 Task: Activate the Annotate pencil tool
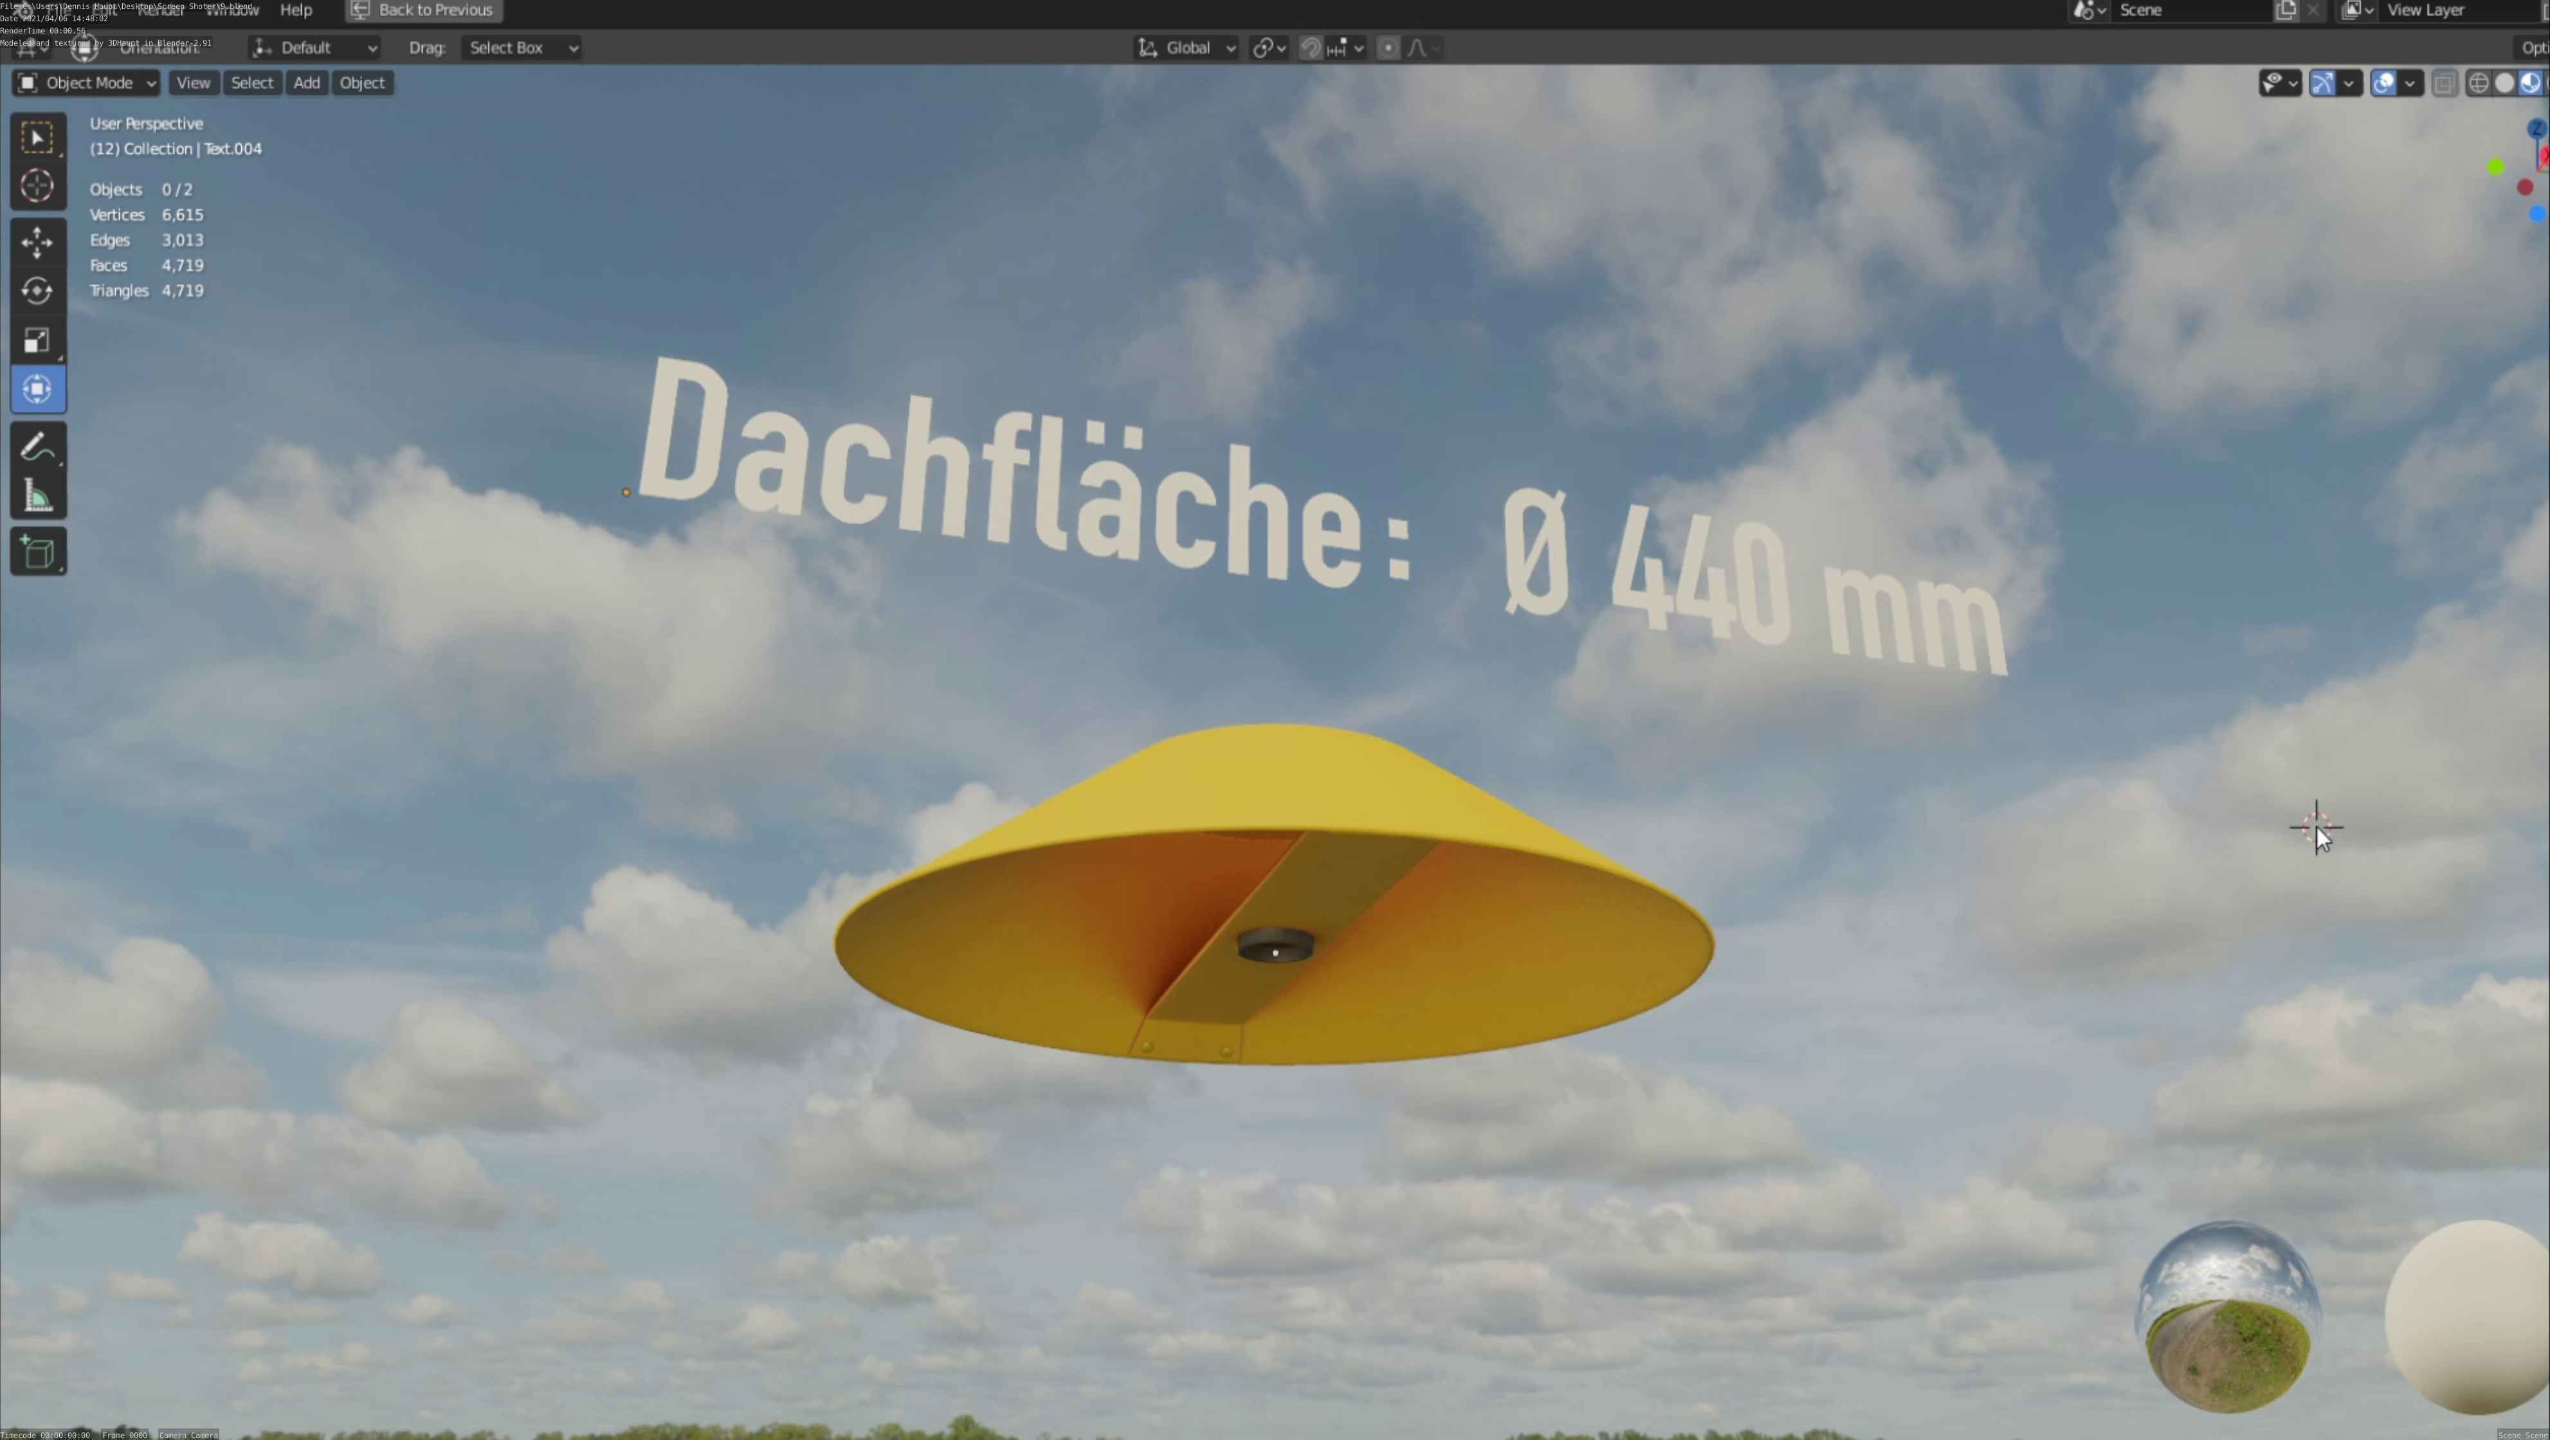click(x=37, y=448)
